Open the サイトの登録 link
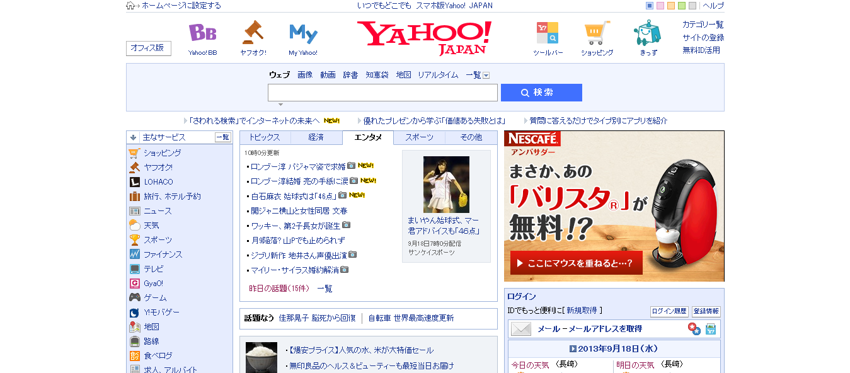Viewport: 850px width, 373px height. pyautogui.click(x=703, y=37)
